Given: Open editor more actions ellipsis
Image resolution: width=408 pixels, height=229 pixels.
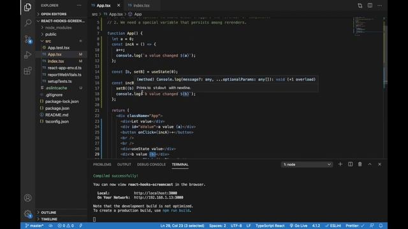Looking at the screenshot, I should 380,6.
